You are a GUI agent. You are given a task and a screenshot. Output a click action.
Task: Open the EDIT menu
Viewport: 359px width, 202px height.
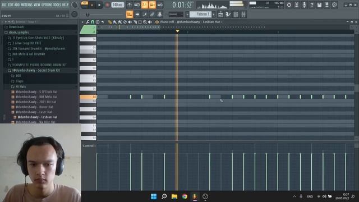[11, 4]
